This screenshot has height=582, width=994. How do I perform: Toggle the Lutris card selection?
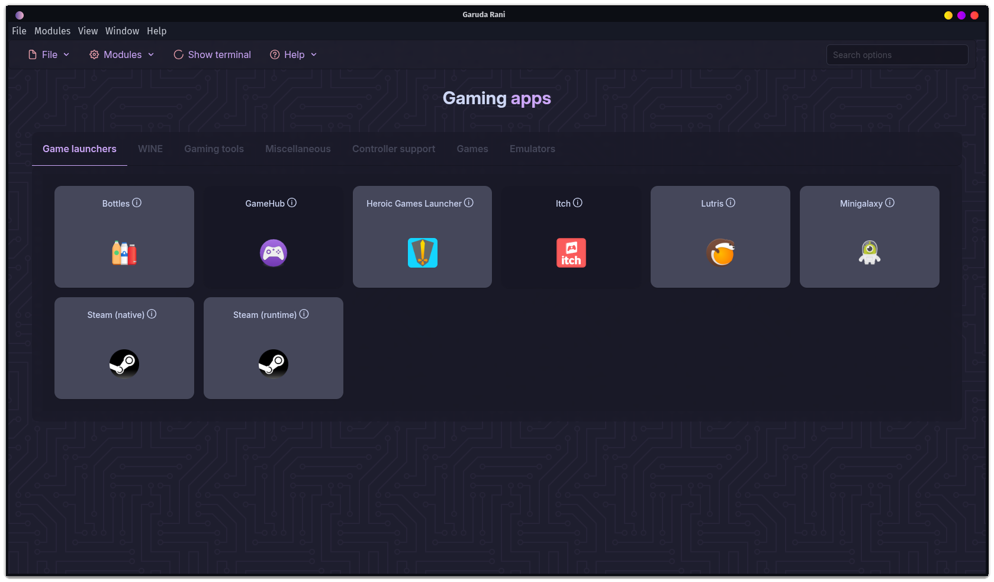pos(720,237)
